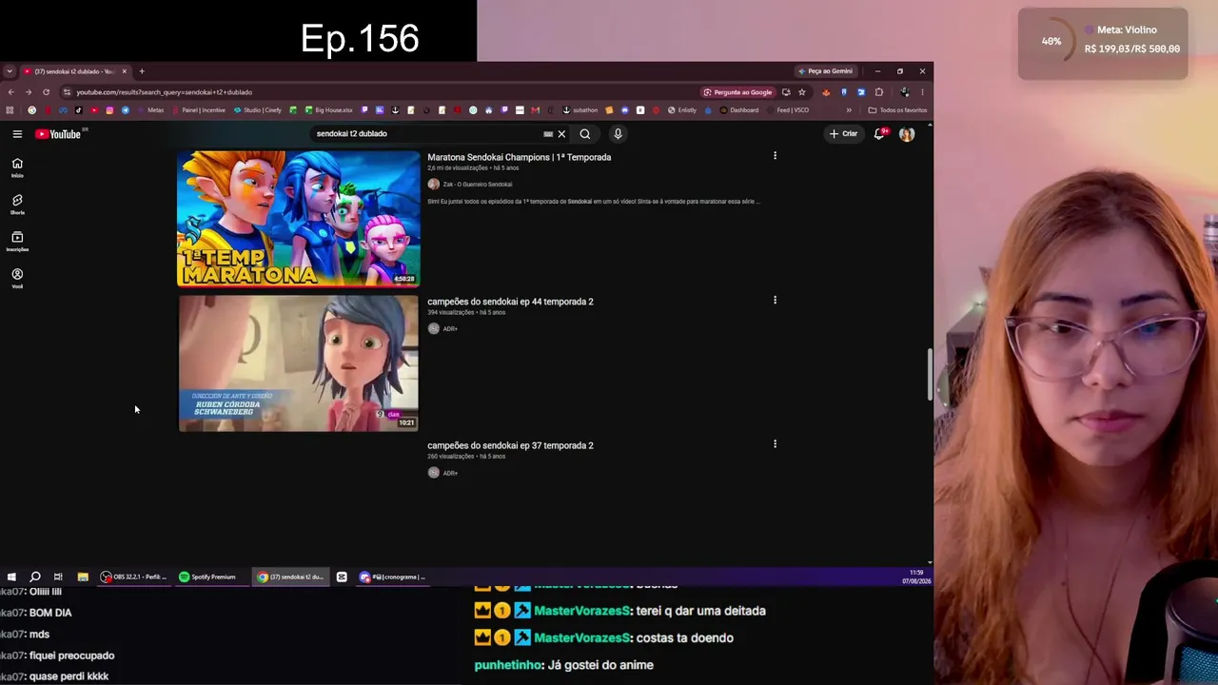The width and height of the screenshot is (1218, 685).
Task: Open the Windows Start menu
Action: tap(11, 577)
